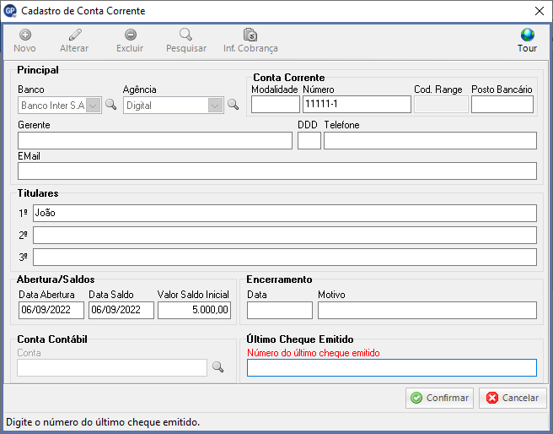Click the search magnifier next to Banco
Image resolution: width=553 pixels, height=434 pixels.
[110, 105]
